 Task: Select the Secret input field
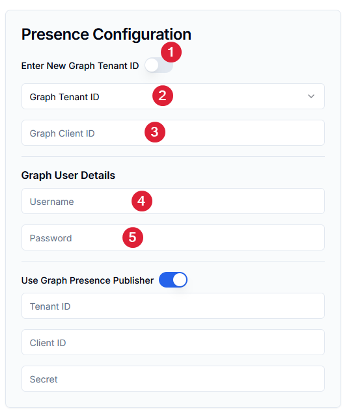[173, 379]
